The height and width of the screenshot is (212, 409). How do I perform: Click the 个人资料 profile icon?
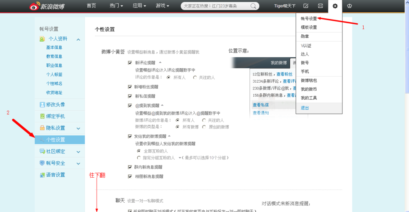pos(42,39)
